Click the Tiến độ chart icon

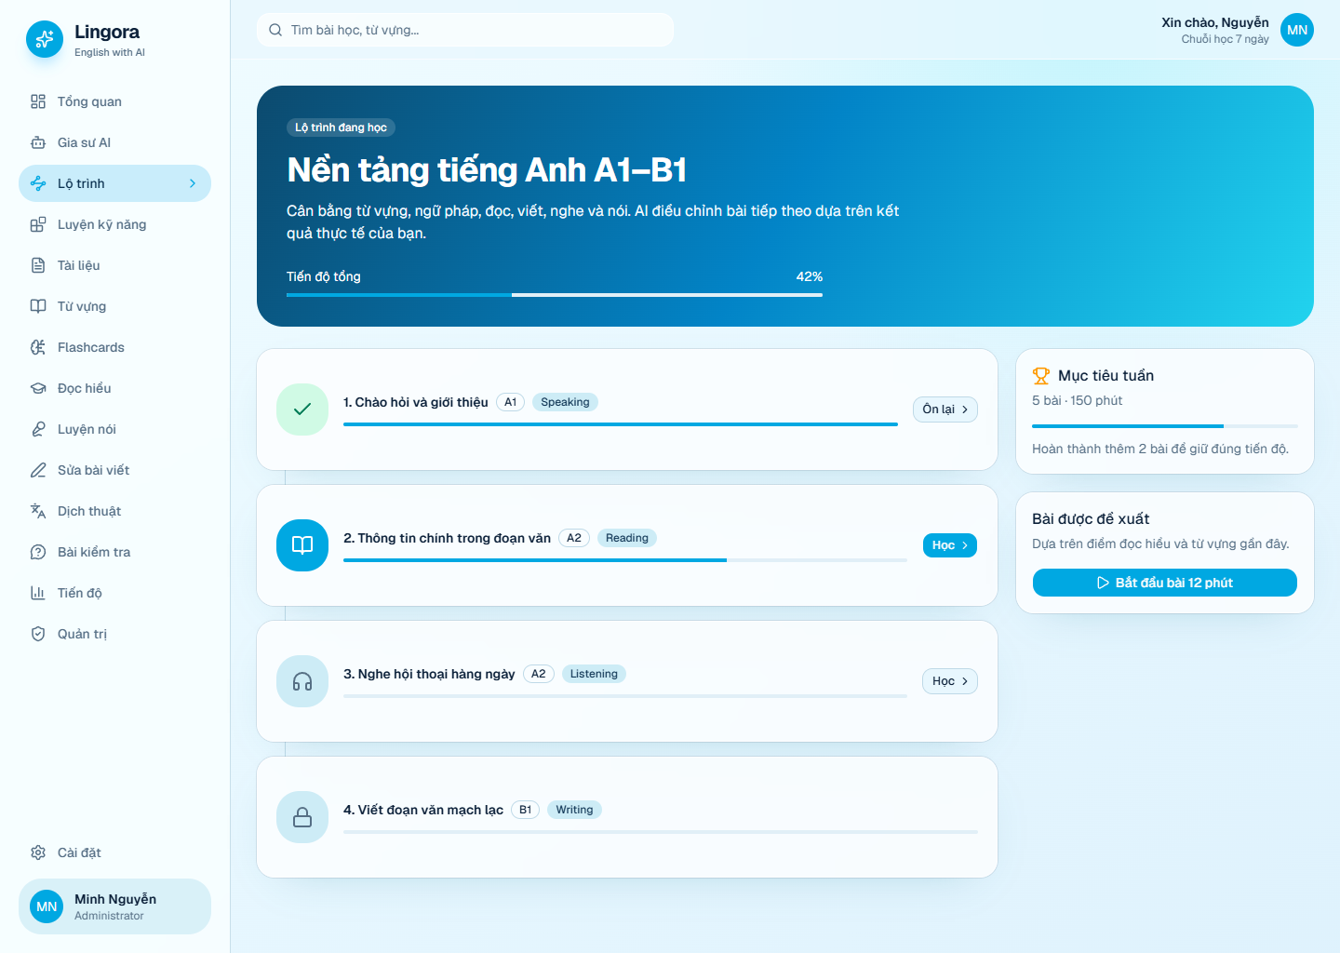[38, 593]
